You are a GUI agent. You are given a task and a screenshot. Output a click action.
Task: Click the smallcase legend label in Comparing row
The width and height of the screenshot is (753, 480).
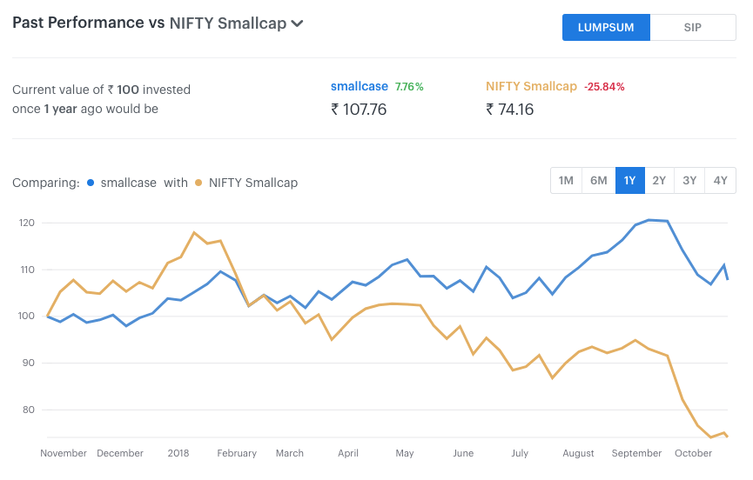pos(128,183)
